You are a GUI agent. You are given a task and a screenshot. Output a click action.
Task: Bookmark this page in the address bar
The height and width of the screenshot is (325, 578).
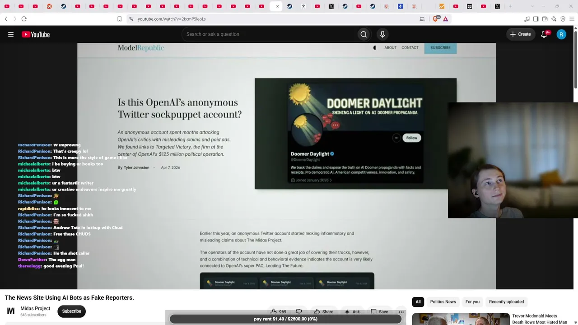click(x=119, y=19)
